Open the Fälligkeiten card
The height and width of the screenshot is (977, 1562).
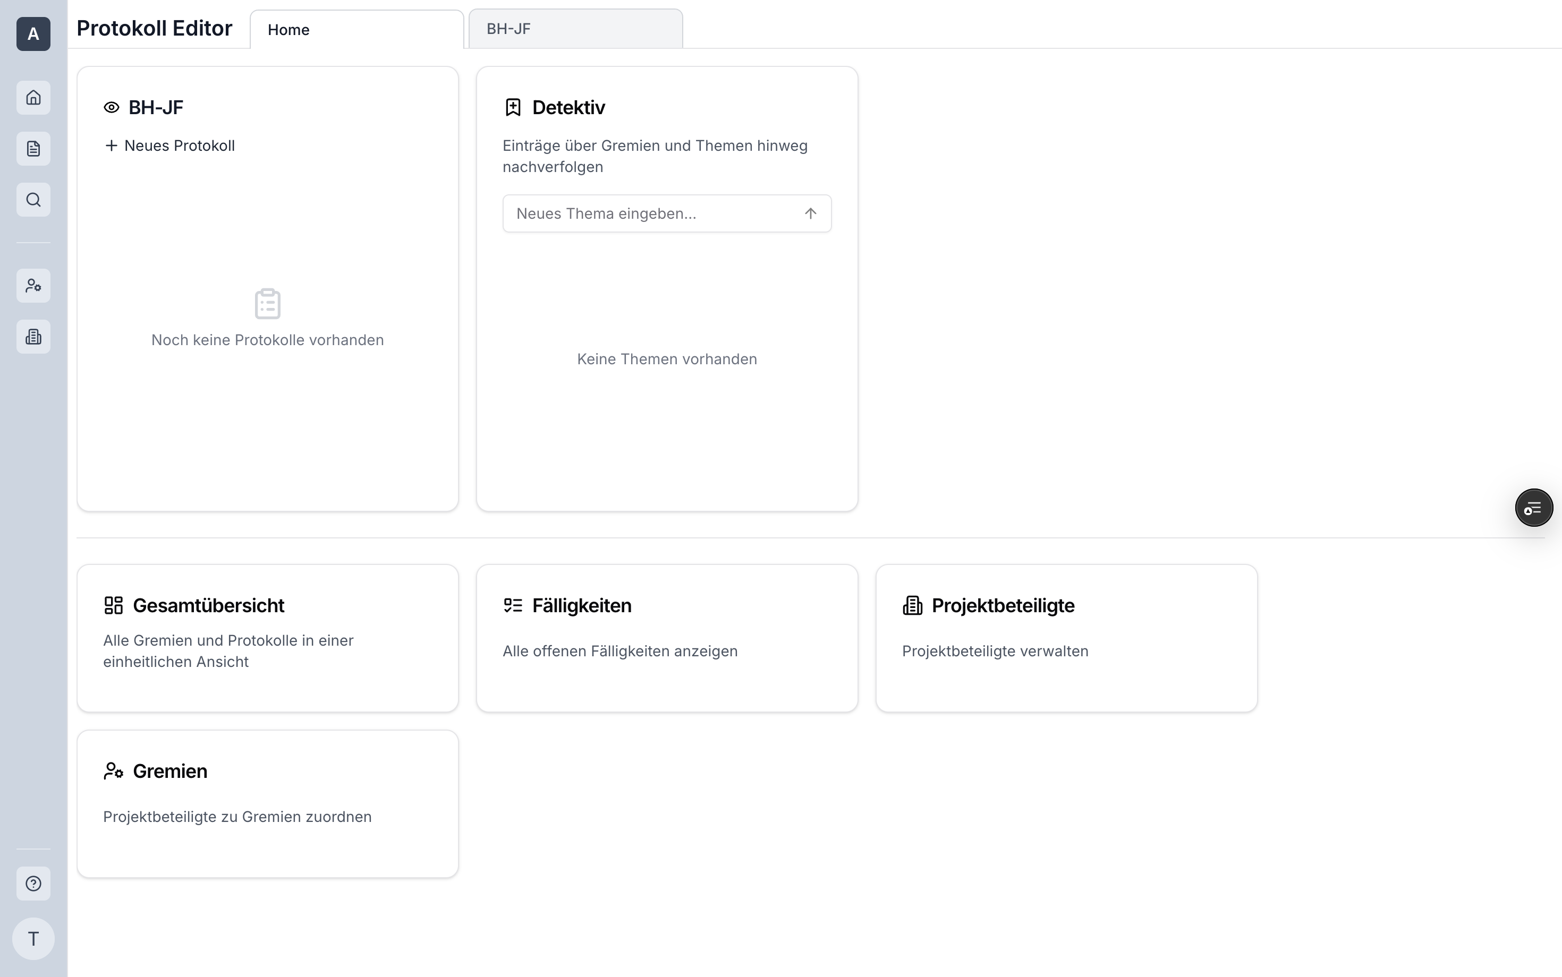click(667, 638)
